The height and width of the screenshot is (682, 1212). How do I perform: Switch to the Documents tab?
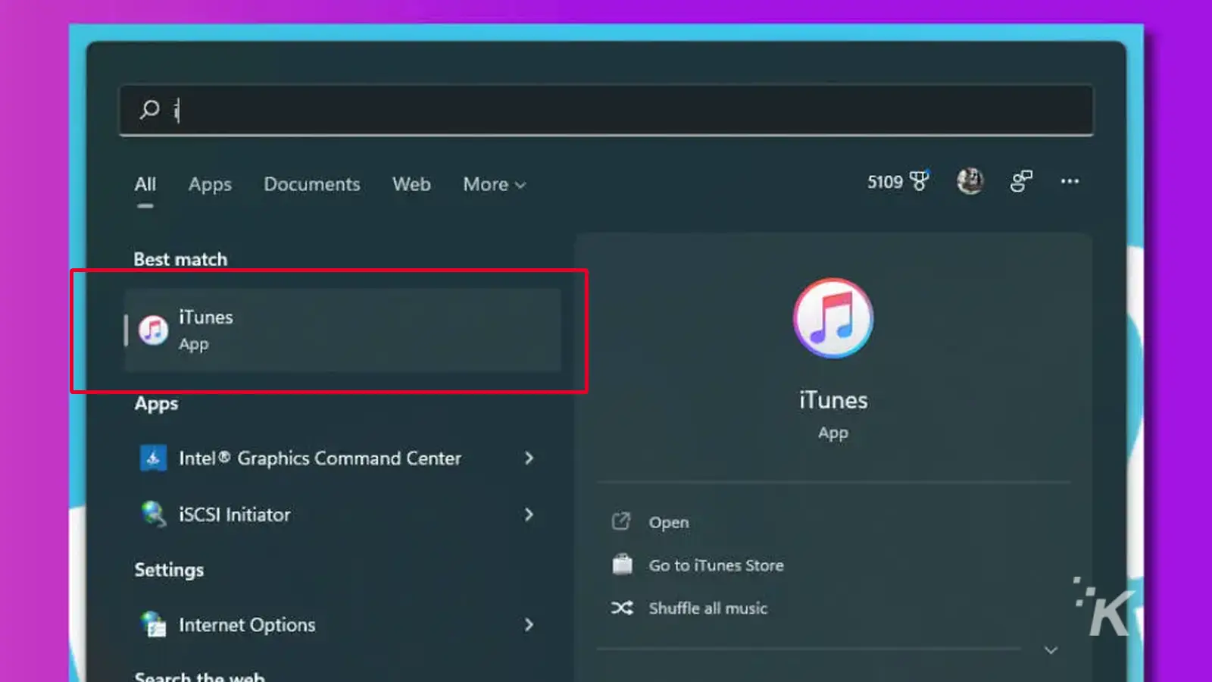(x=312, y=184)
